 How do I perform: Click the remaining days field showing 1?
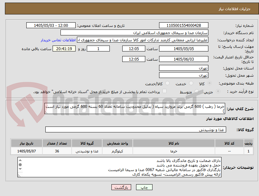[98, 49]
